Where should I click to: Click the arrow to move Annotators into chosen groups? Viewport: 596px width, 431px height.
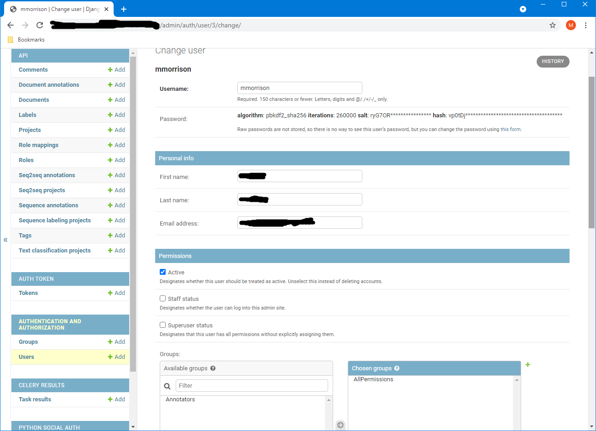pos(340,425)
